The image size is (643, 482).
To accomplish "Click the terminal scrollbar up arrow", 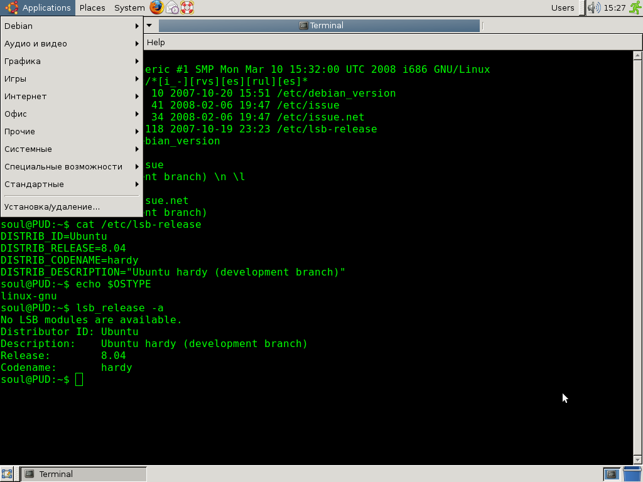I will (x=637, y=55).
